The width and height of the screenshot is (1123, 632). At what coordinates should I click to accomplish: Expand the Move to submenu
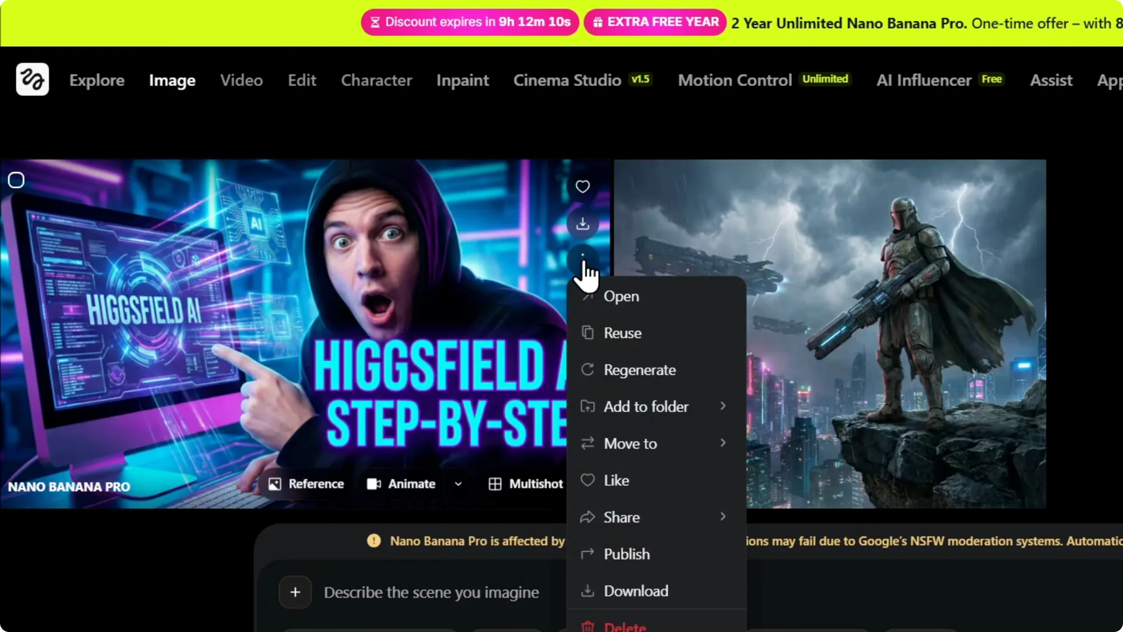630,443
